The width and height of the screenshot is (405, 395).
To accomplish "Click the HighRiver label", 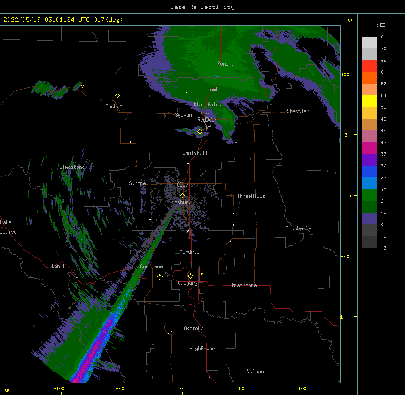I will [x=202, y=349].
